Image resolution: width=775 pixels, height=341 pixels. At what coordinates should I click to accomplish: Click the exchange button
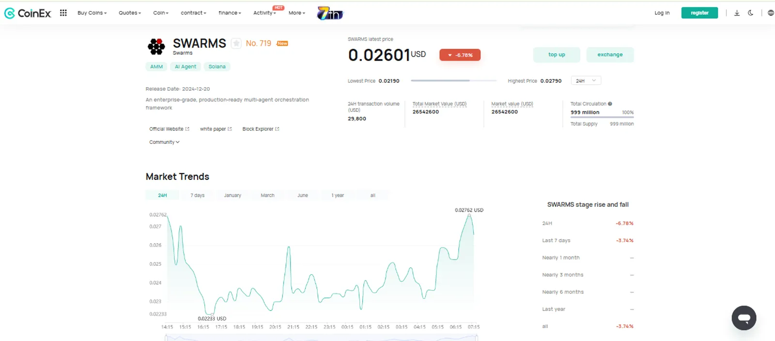[x=610, y=55]
